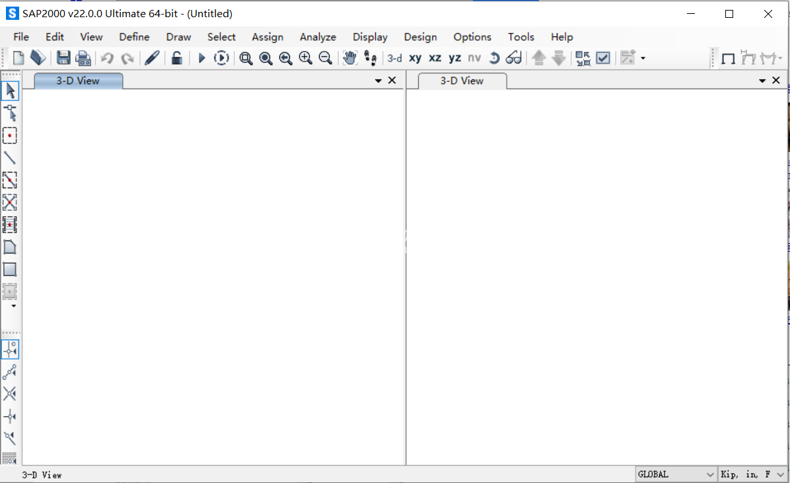Run the analysis with the play arrow
Image resolution: width=790 pixels, height=483 pixels.
201,58
